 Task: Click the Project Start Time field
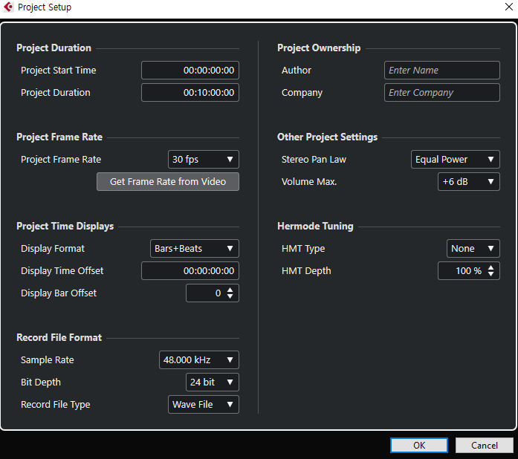pos(190,70)
